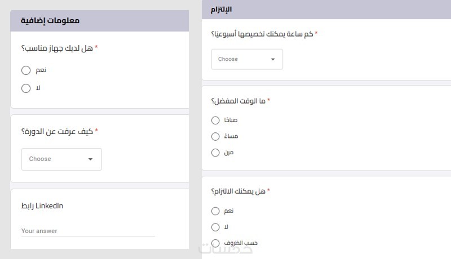Open the Choose dropdown for weekly hours
This screenshot has height=259, width=451.
click(246, 59)
